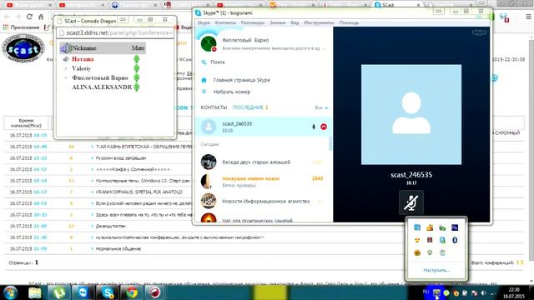This screenshot has width=534, height=300.
Task: Open Вид menu in Skype
Action: [295, 22]
